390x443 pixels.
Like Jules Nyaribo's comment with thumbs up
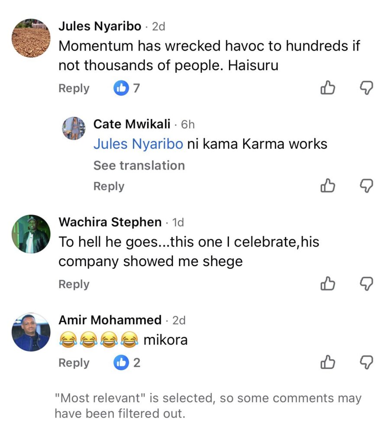pos(328,88)
